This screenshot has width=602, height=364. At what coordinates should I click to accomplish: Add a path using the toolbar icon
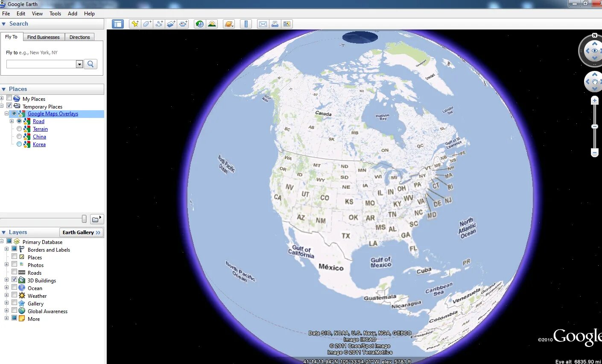[159, 24]
